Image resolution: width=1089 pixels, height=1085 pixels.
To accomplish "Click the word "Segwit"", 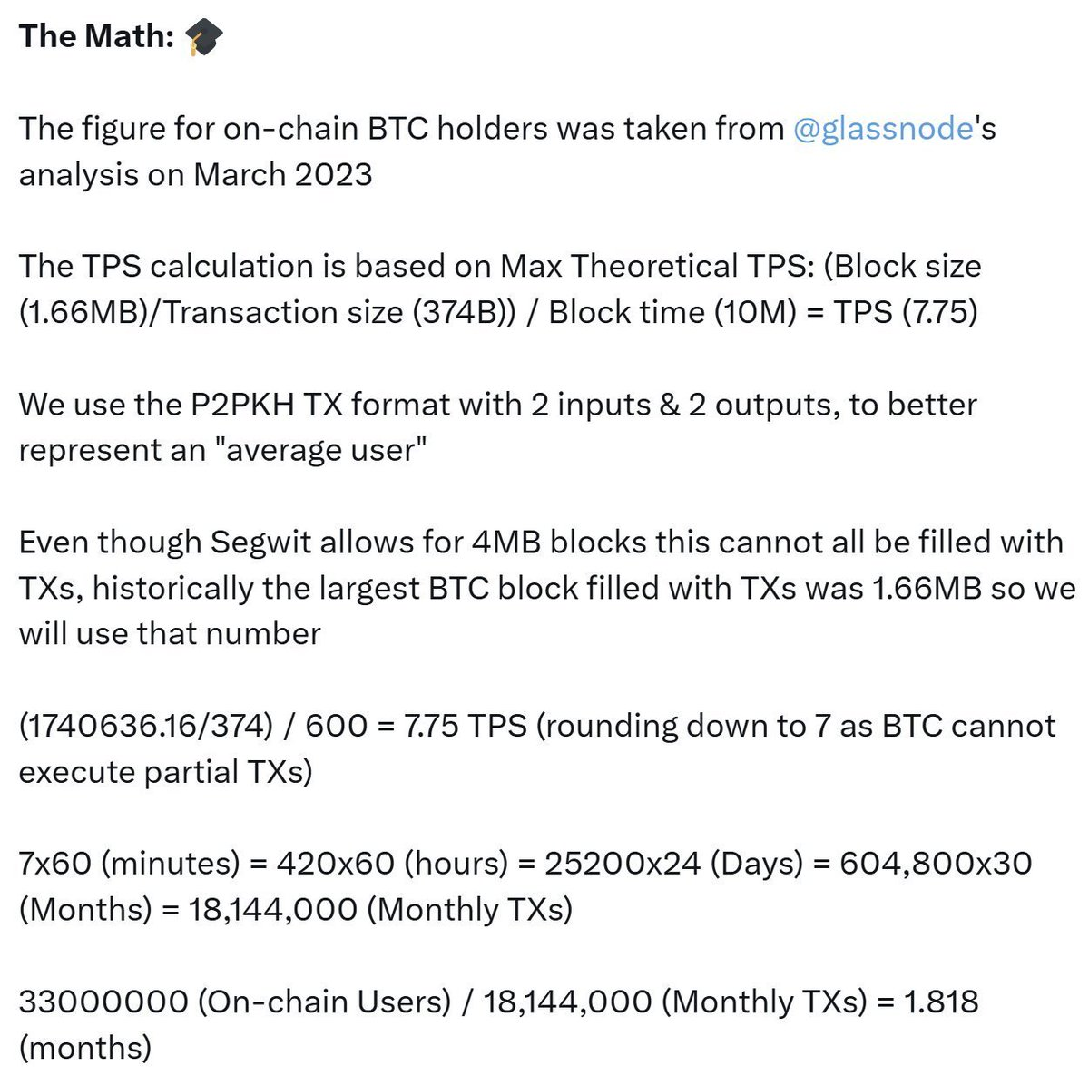I will (258, 542).
